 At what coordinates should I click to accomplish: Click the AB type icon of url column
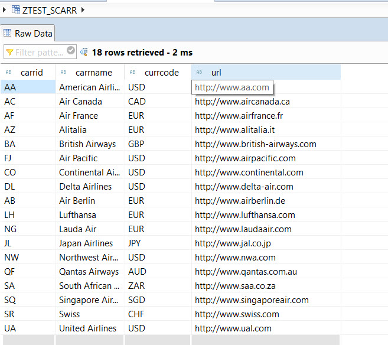click(x=199, y=72)
